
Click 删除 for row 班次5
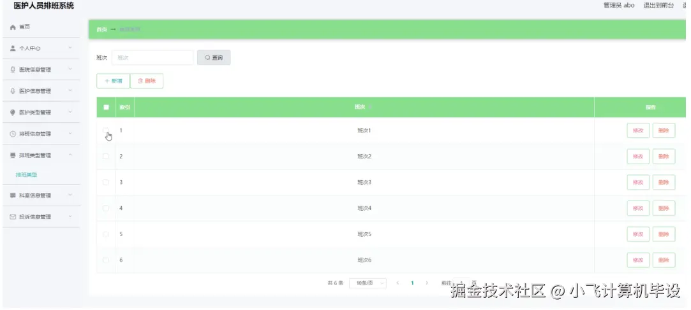pyautogui.click(x=664, y=234)
